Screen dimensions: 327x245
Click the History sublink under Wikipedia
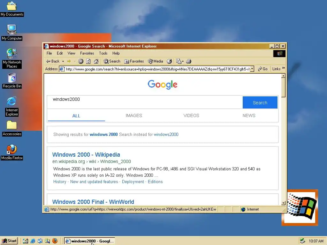[60, 182]
